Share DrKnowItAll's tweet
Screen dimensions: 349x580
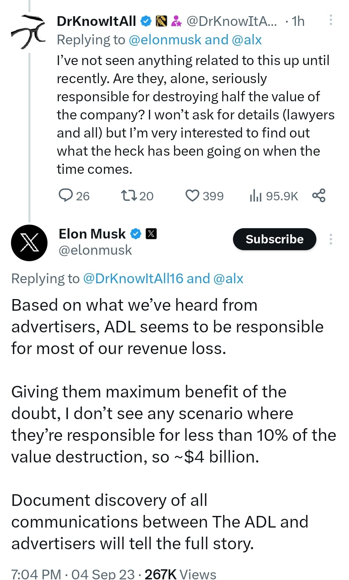point(319,195)
